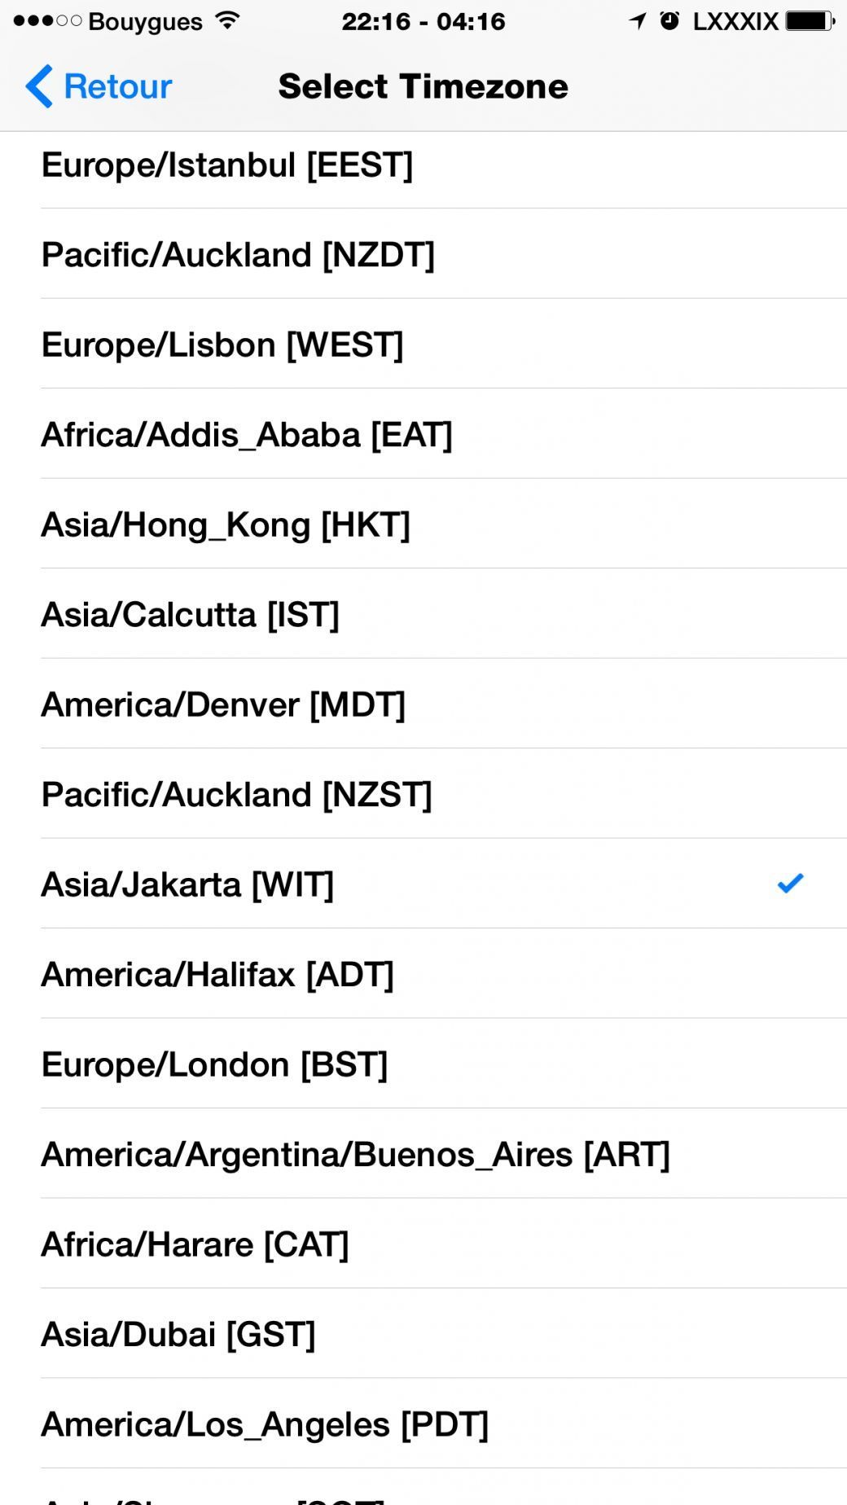The width and height of the screenshot is (847, 1505).
Task: Pick America/Denver [MDT] timezone
Action: coord(223,704)
